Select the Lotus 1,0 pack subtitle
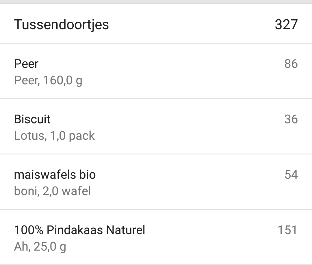 pyautogui.click(x=54, y=136)
